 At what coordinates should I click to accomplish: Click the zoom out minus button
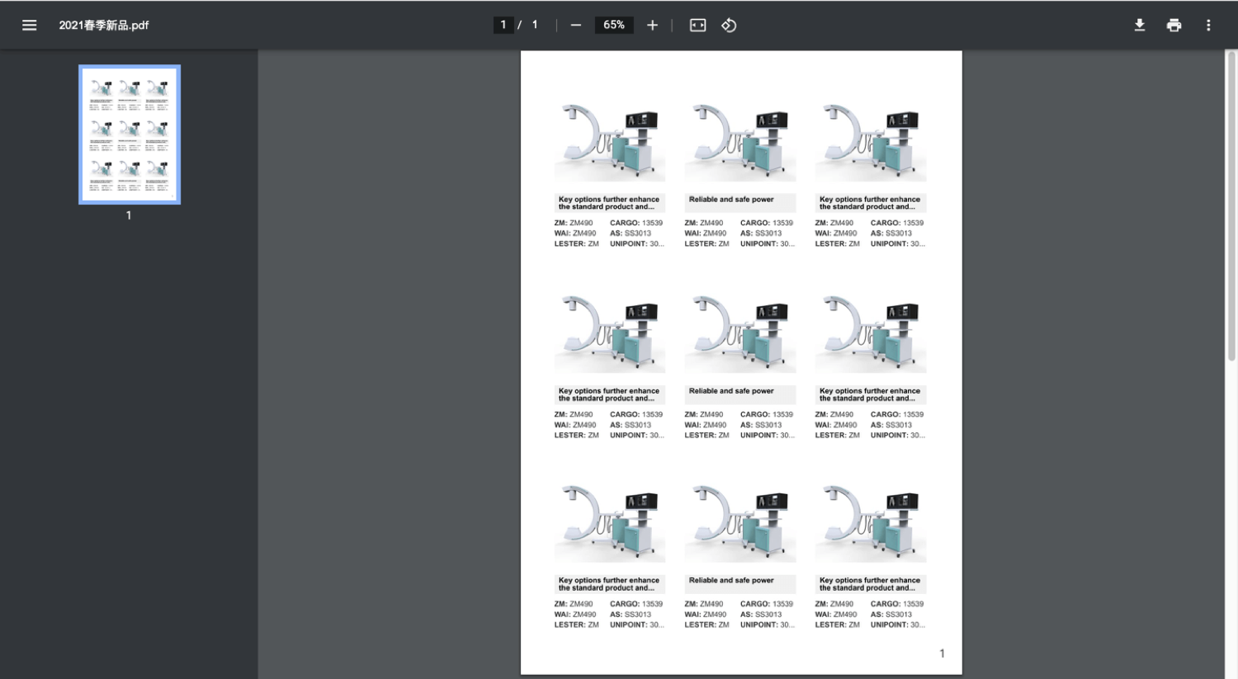pos(576,25)
